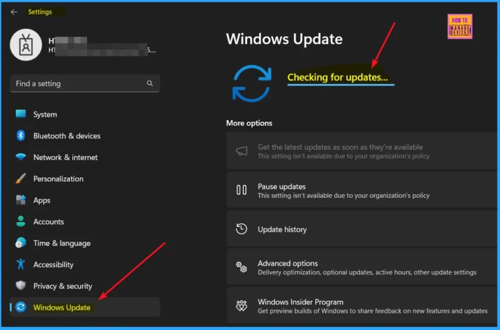Screen dimensions: 500x330
Task: Click the back arrow in Settings
Action: click(x=14, y=12)
